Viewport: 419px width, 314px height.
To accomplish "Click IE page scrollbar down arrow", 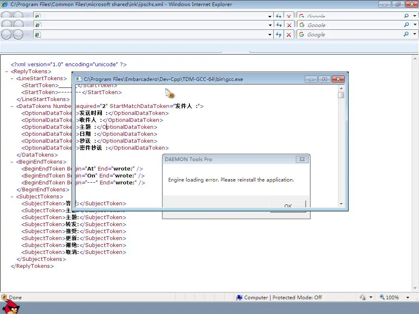I will click(415, 288).
